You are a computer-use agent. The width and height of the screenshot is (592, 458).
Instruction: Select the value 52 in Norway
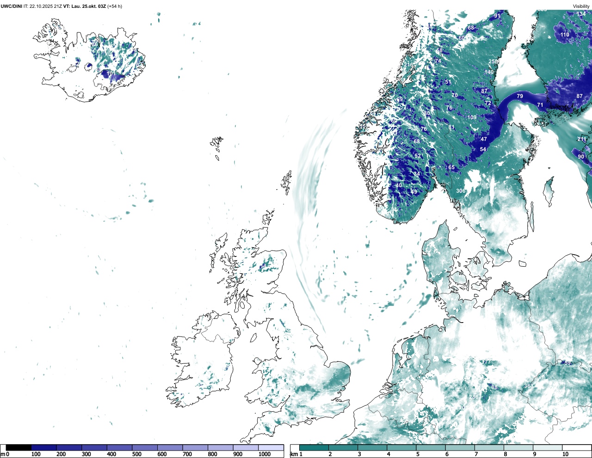coord(418,156)
